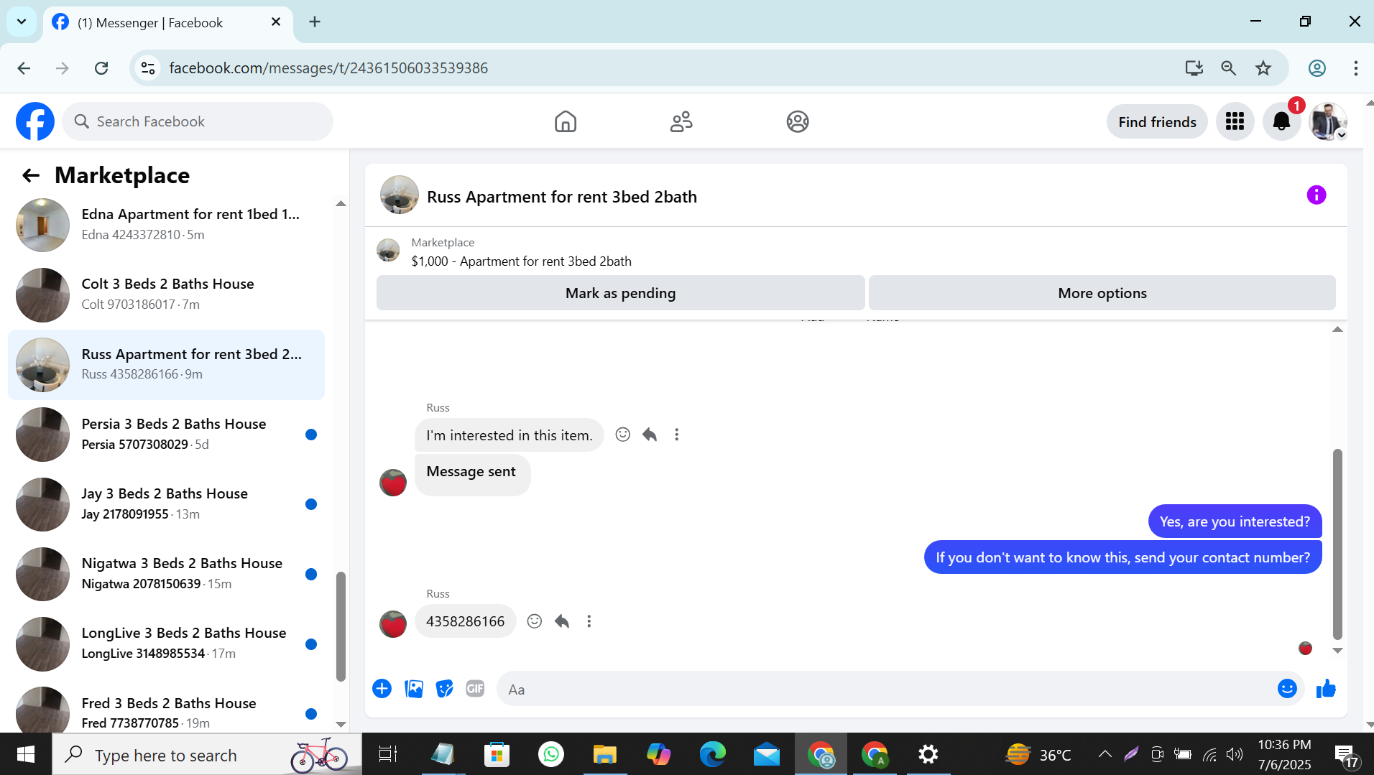
Task: Click the Russ Apartment chat header title
Action: (562, 197)
